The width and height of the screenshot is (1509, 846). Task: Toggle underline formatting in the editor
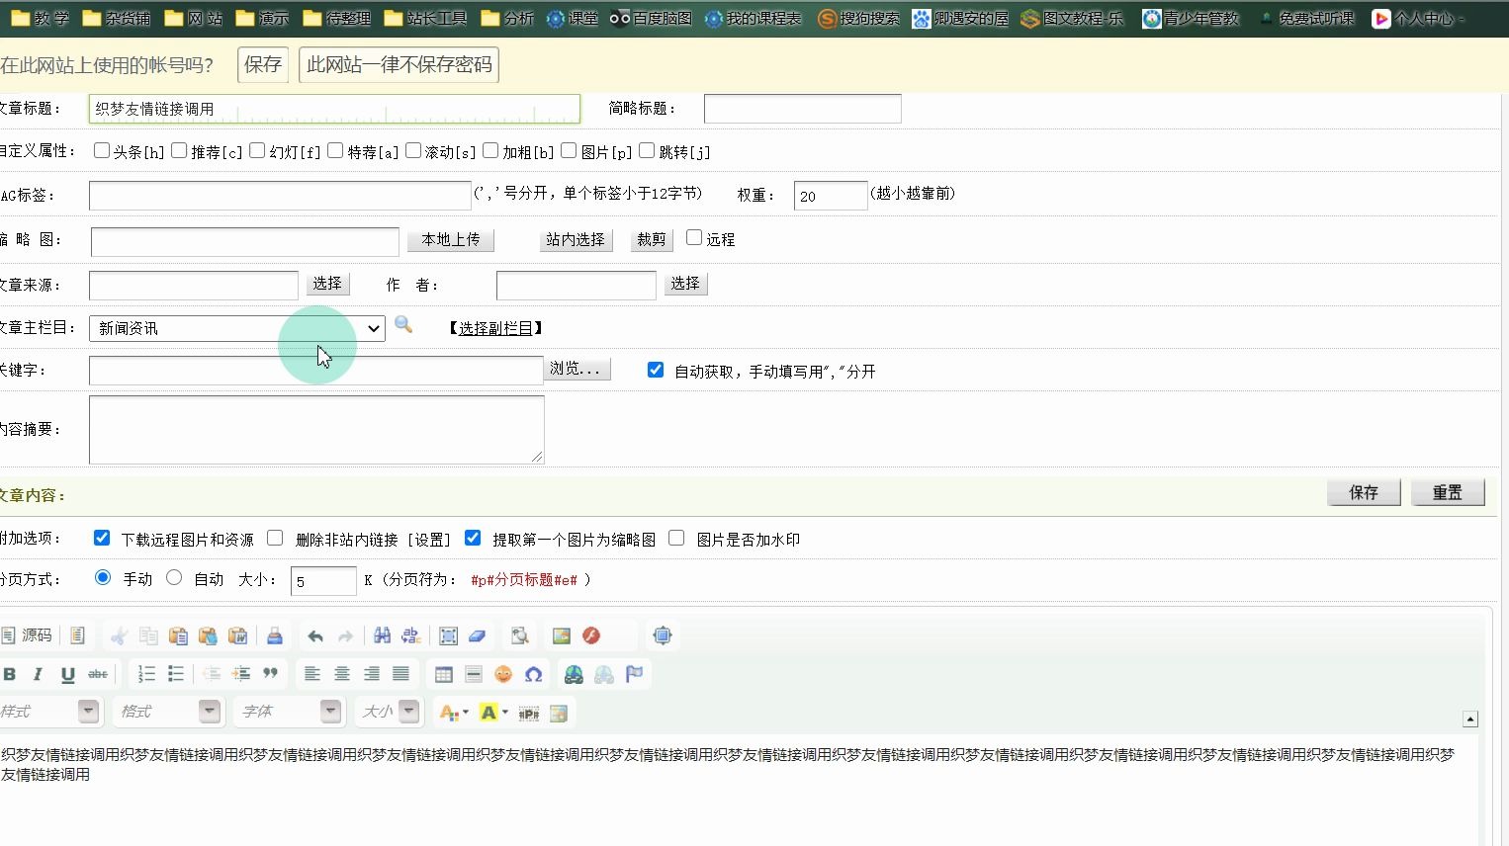pos(67,674)
